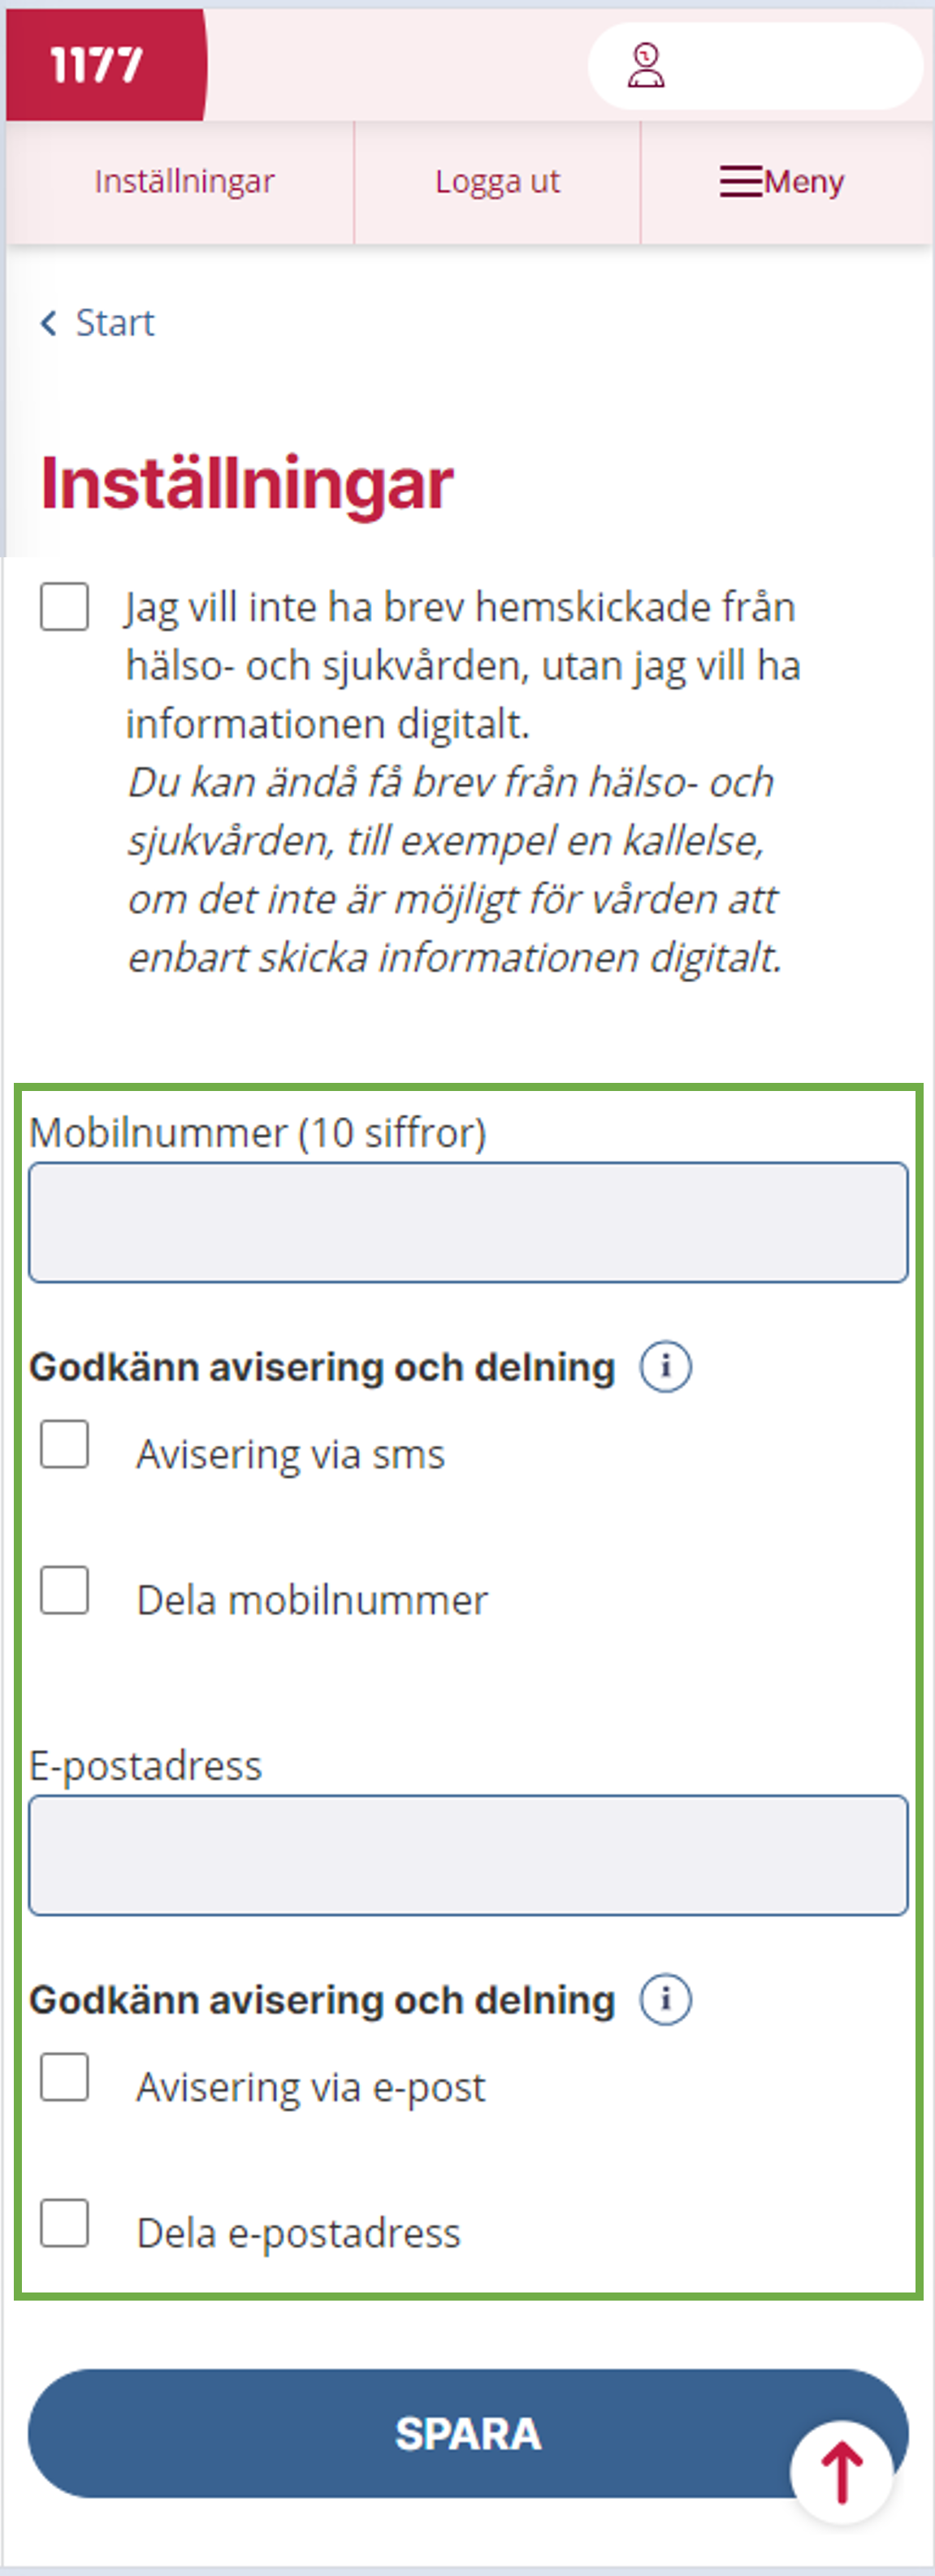This screenshot has height=2576, width=935.
Task: Go back via the Start link
Action: click(115, 323)
